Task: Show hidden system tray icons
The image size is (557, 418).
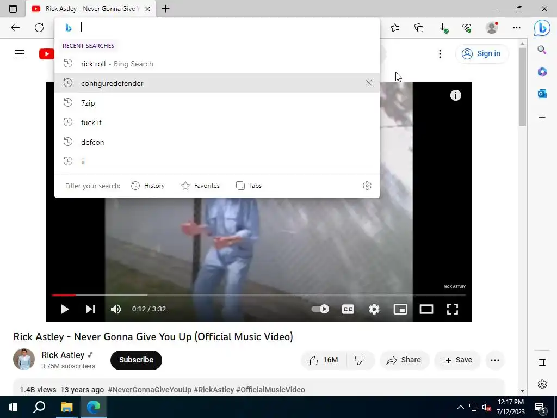Action: point(460,407)
